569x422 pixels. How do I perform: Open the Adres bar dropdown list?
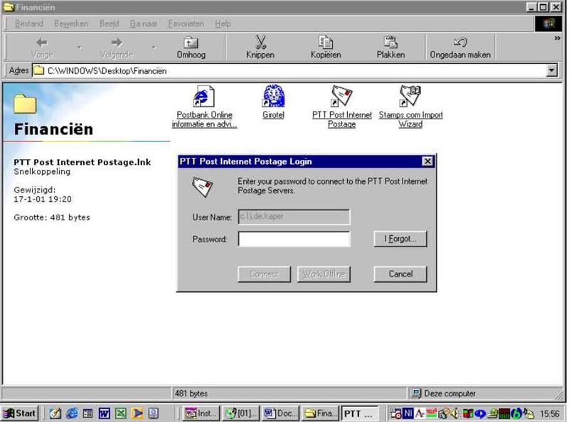[552, 70]
